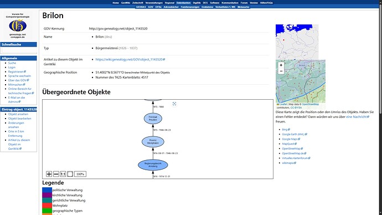
Task: Click the compgen genealogy.net logo
Action: (x=18, y=25)
